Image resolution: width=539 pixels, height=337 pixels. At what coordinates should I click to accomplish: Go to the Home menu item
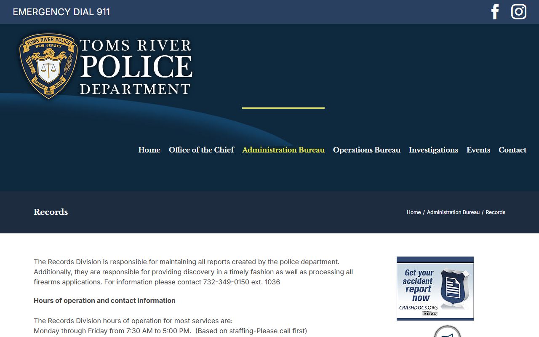[149, 150]
